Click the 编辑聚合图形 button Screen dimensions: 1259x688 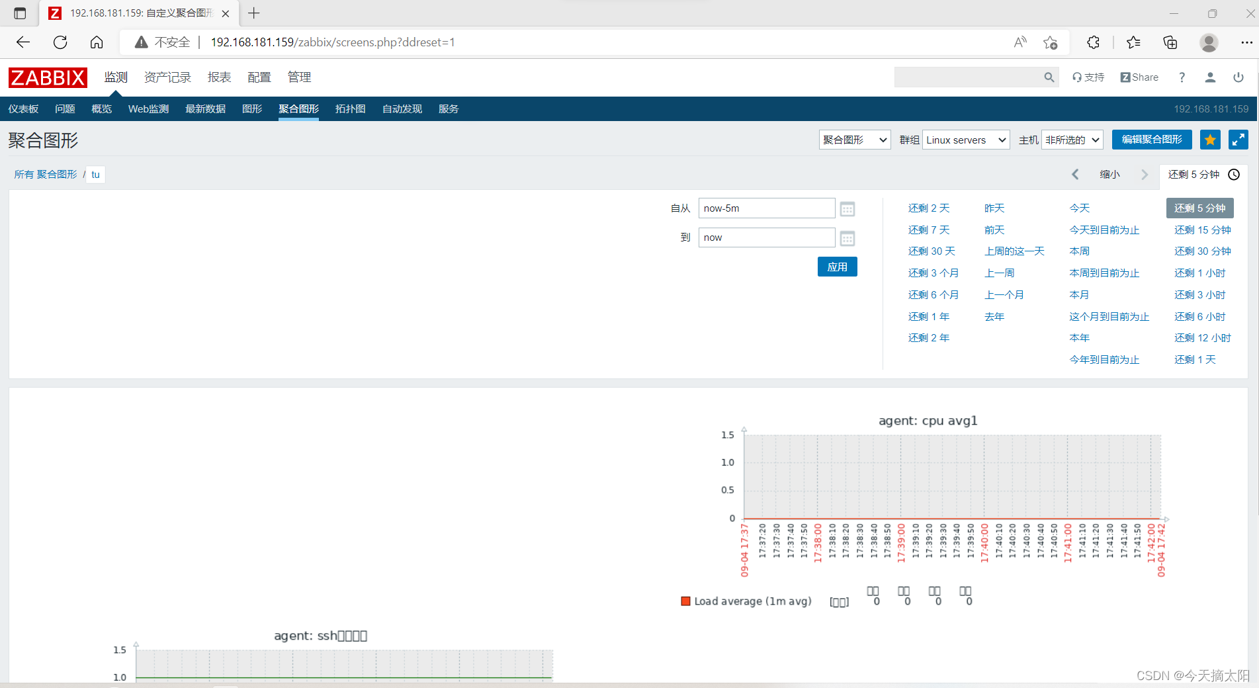1152,140
